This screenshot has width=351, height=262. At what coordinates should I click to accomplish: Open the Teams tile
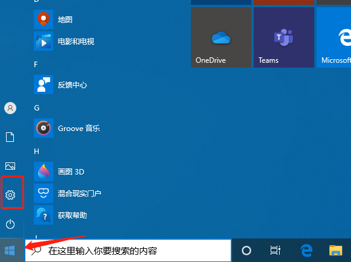[x=284, y=37]
